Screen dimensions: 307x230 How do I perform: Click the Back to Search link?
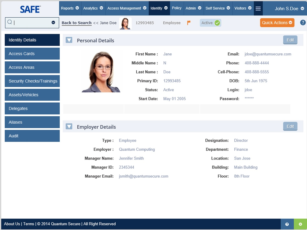point(76,23)
